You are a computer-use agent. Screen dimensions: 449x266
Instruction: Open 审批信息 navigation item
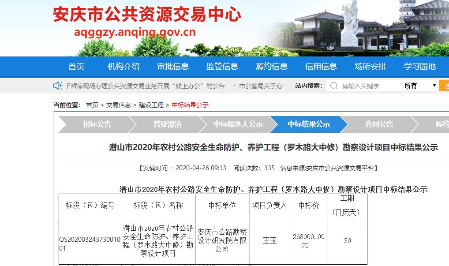173,67
